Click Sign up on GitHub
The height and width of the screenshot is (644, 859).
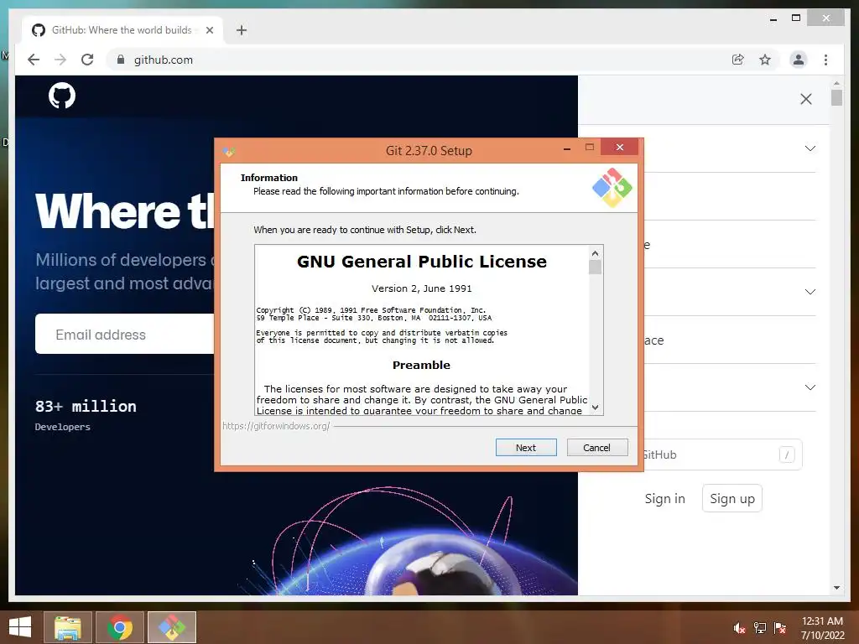(731, 498)
